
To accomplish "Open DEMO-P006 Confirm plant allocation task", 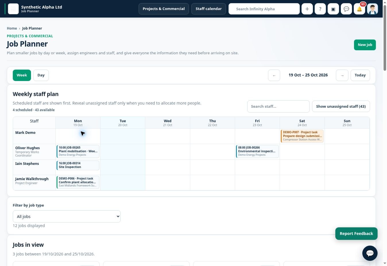I will pos(78,182).
